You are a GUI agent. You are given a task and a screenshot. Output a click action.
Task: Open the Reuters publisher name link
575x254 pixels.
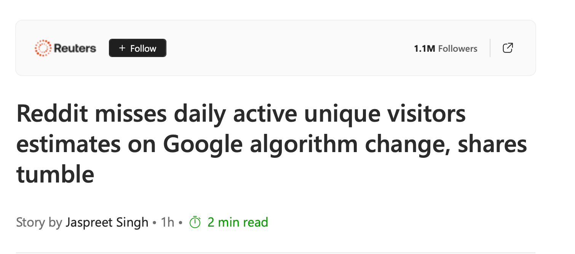pos(75,48)
